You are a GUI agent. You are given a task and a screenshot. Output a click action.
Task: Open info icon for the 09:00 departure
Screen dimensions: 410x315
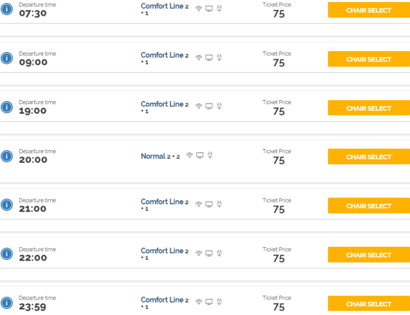tap(6, 58)
